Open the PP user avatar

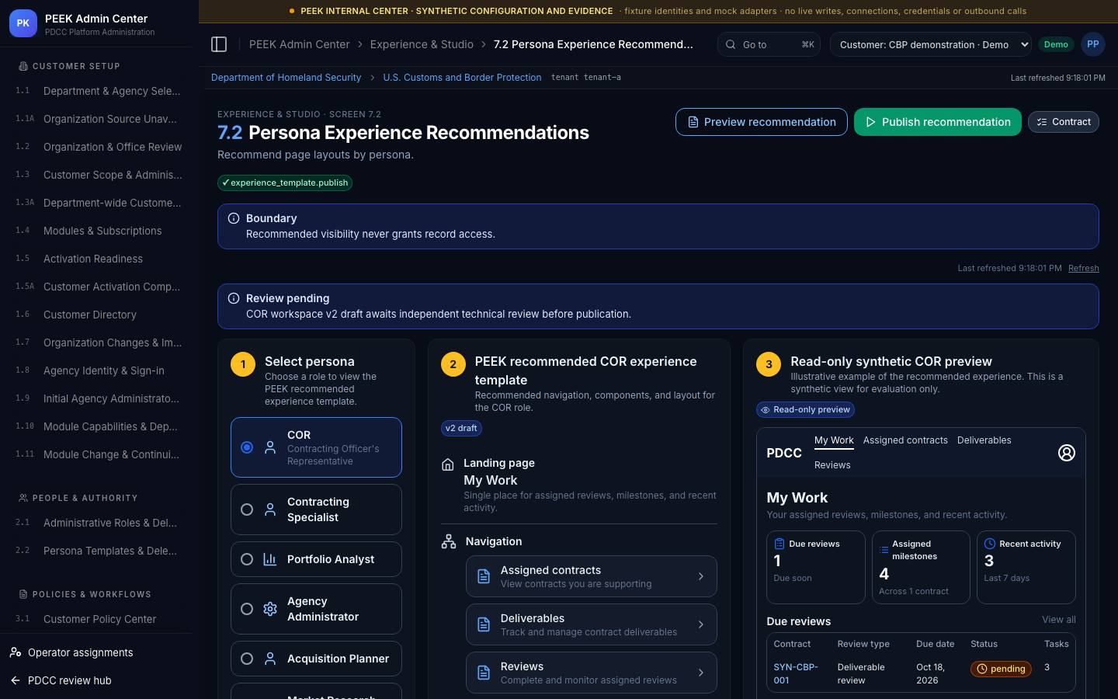[x=1093, y=44]
